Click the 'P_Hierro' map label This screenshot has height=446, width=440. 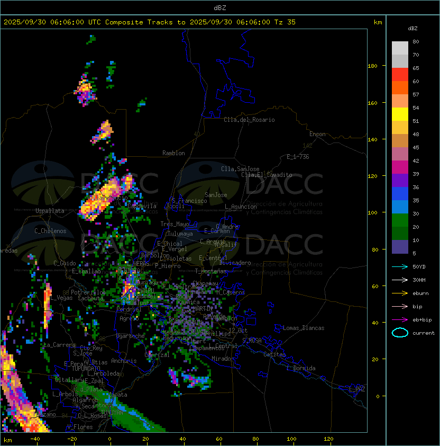tap(168, 266)
